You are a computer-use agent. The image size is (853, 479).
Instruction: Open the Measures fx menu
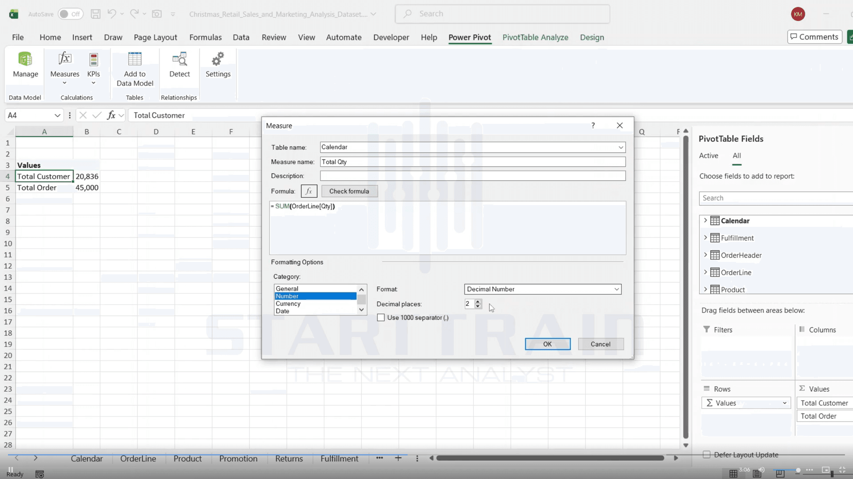pyautogui.click(x=64, y=68)
